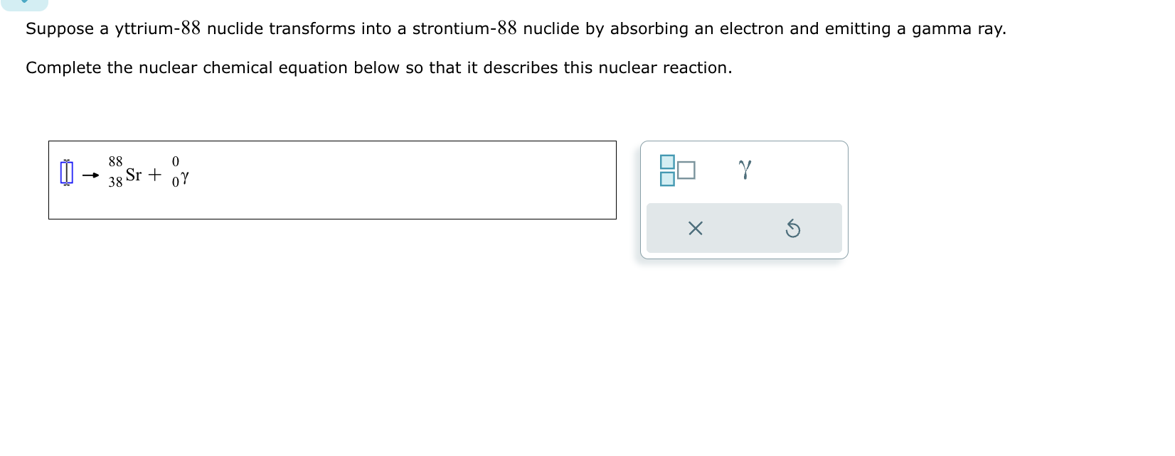Viewport: 1175px width, 456px height.
Task: Select the blank nuclide input box in the equation
Action: click(x=66, y=173)
